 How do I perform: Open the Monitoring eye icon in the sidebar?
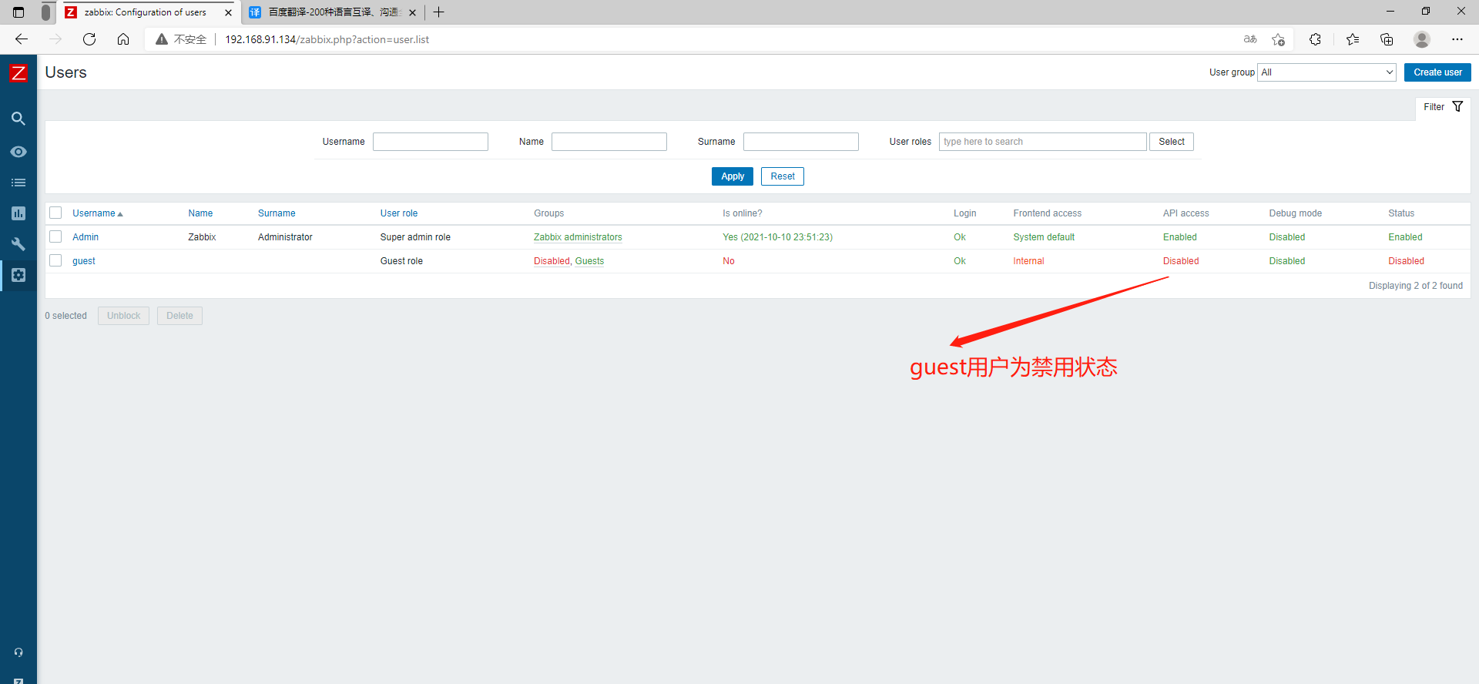(18, 152)
